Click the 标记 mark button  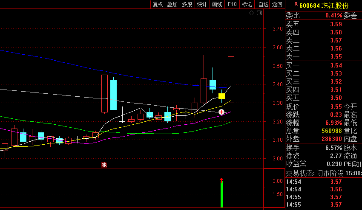pos(247,4)
